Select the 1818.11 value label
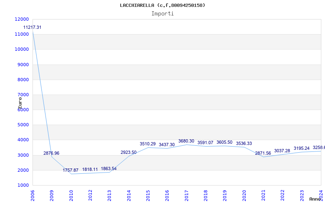Screen dimensions: 325x203 tap(90, 169)
